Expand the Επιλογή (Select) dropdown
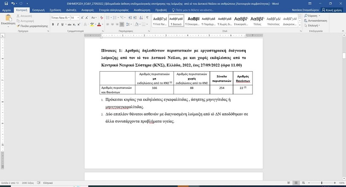This screenshot has height=187, width=346. pos(314,26)
